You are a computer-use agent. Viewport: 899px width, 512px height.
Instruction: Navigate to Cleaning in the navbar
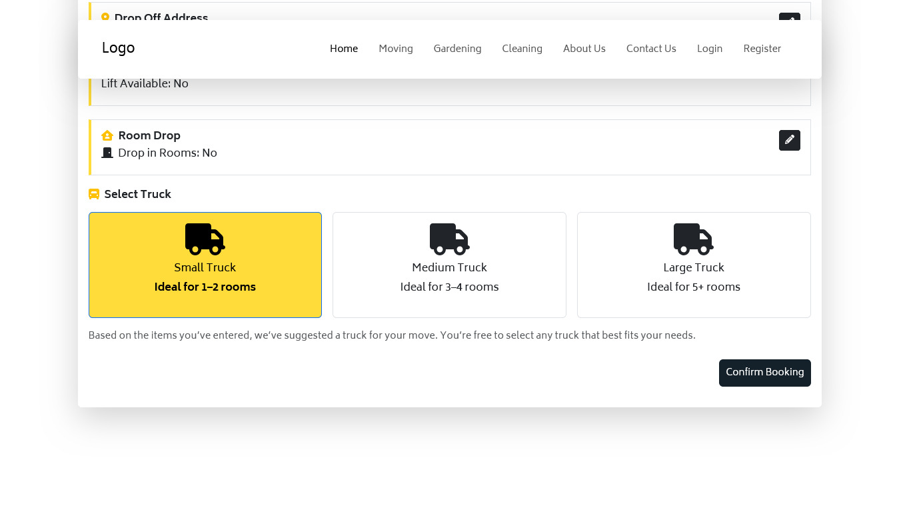pos(522,49)
